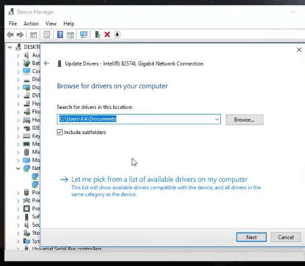
Task: Click the red X Uninstall device icon
Action: (x=107, y=35)
